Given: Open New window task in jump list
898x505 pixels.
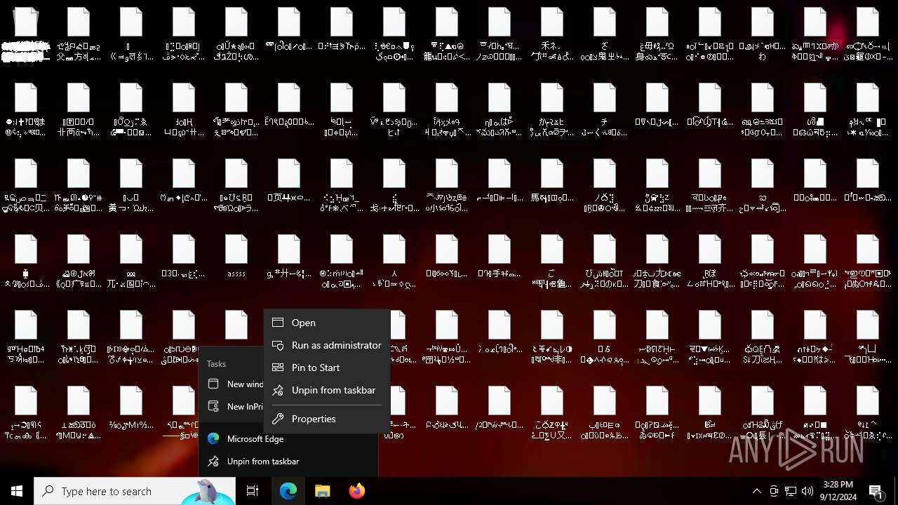Looking at the screenshot, I should (x=232, y=384).
